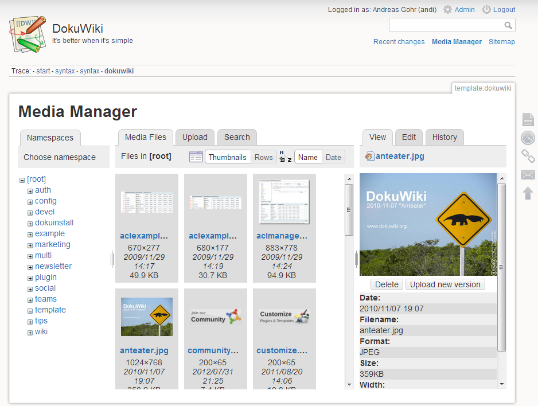Switch to the History tab
Screen dimensions: 538x406
445,137
